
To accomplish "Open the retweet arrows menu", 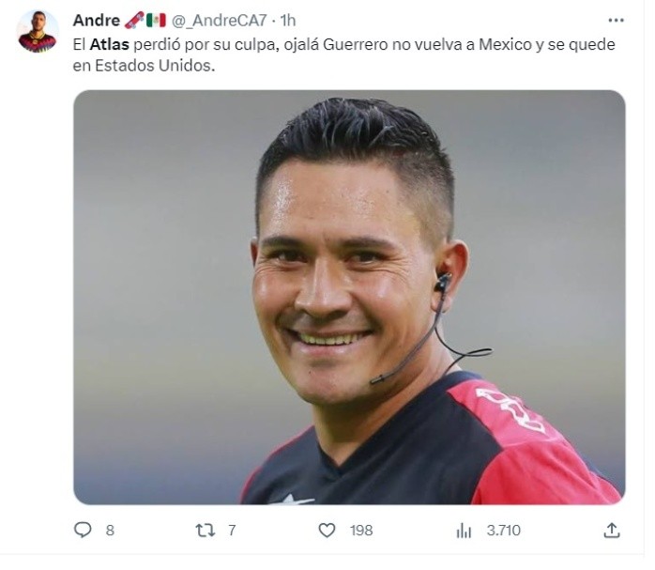I will tap(206, 531).
